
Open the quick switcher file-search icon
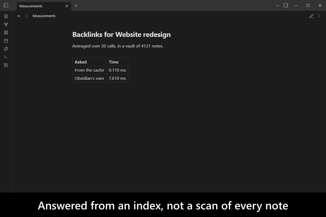tap(6, 16)
